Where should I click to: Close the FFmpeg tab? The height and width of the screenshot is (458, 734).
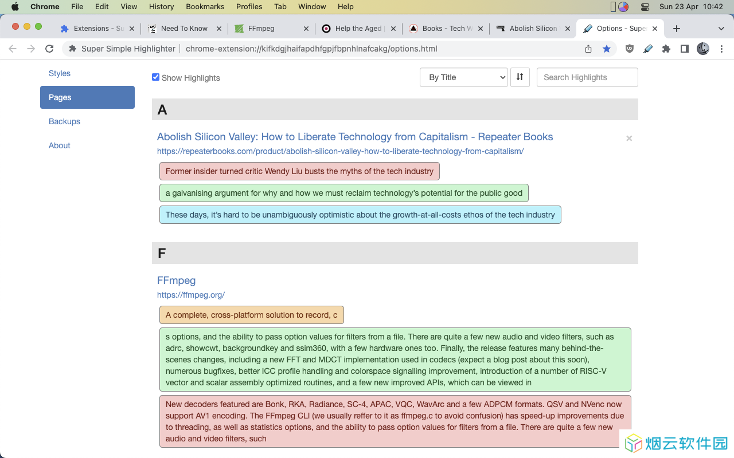click(x=306, y=29)
